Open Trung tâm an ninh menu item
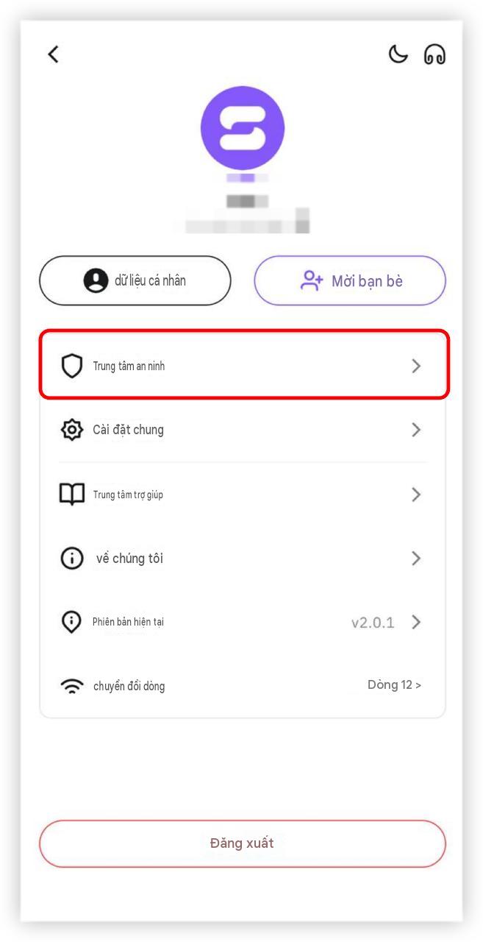 click(x=244, y=365)
